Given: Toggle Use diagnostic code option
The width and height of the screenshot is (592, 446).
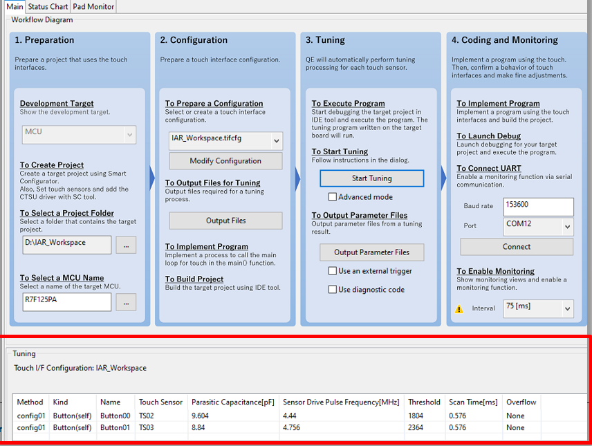Looking at the screenshot, I should (x=333, y=290).
